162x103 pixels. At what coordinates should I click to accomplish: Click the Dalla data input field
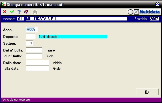(37, 63)
